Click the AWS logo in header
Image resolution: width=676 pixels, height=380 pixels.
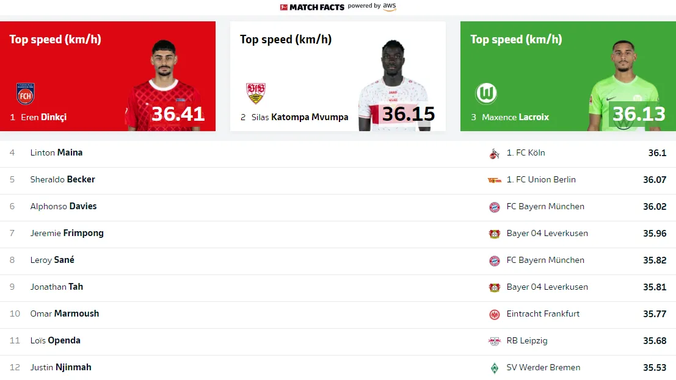click(x=390, y=7)
